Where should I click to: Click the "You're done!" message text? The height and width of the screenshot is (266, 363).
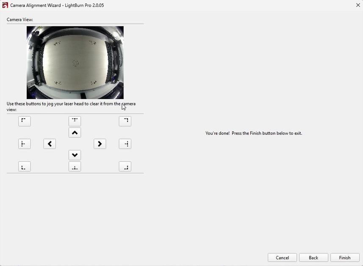point(254,133)
